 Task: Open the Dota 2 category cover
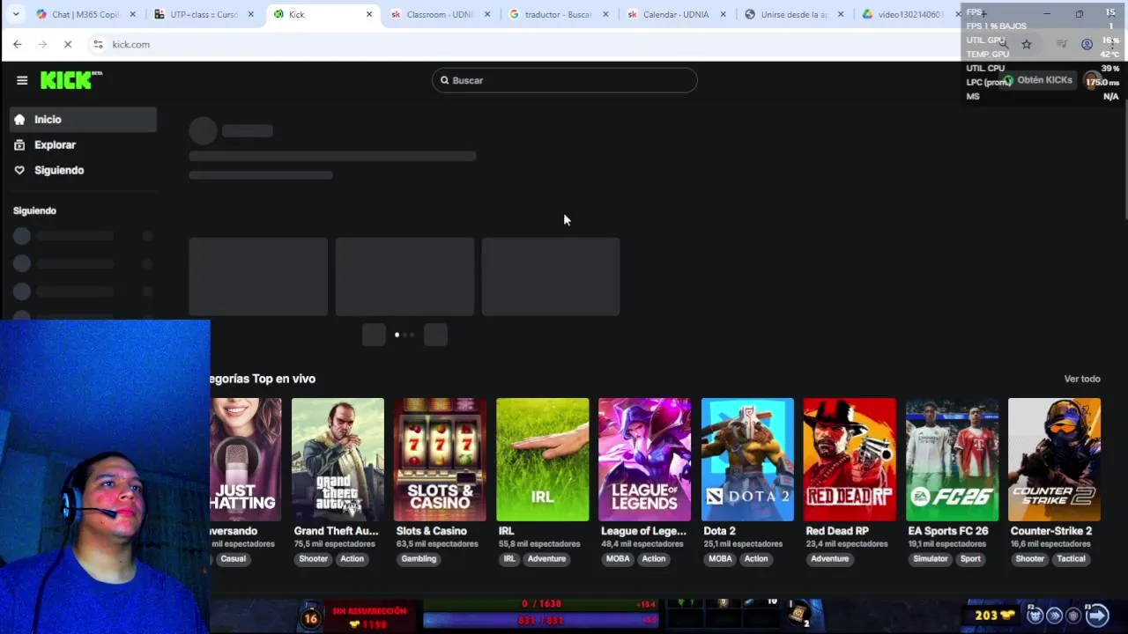747,460
